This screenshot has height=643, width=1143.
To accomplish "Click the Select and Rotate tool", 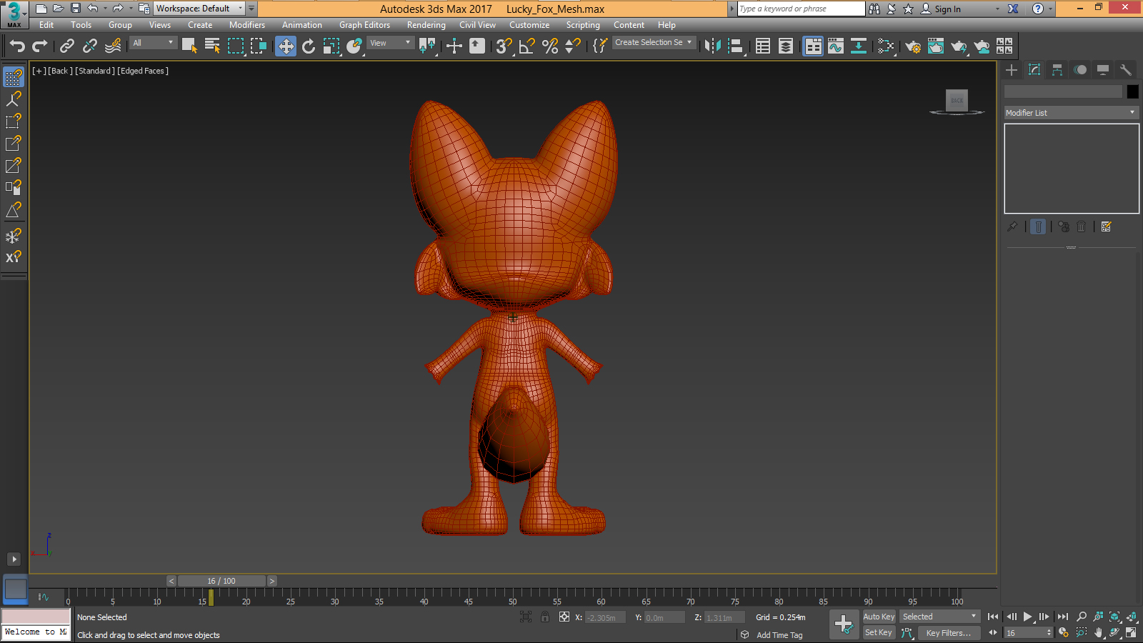I will (x=309, y=46).
